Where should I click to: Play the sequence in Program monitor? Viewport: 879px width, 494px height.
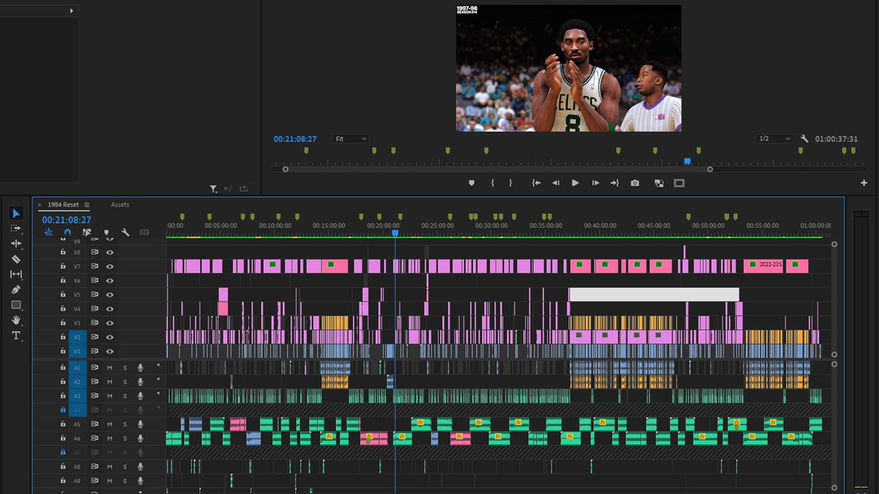(x=575, y=183)
